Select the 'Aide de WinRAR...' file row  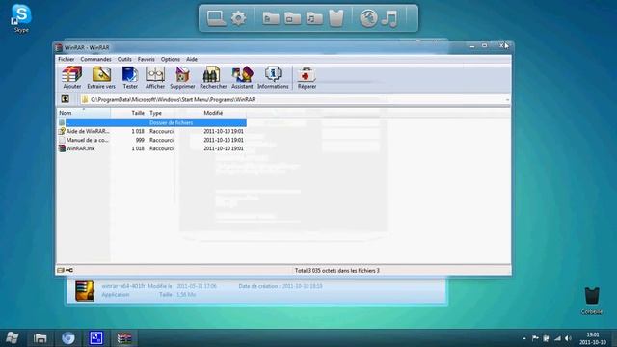(152, 131)
